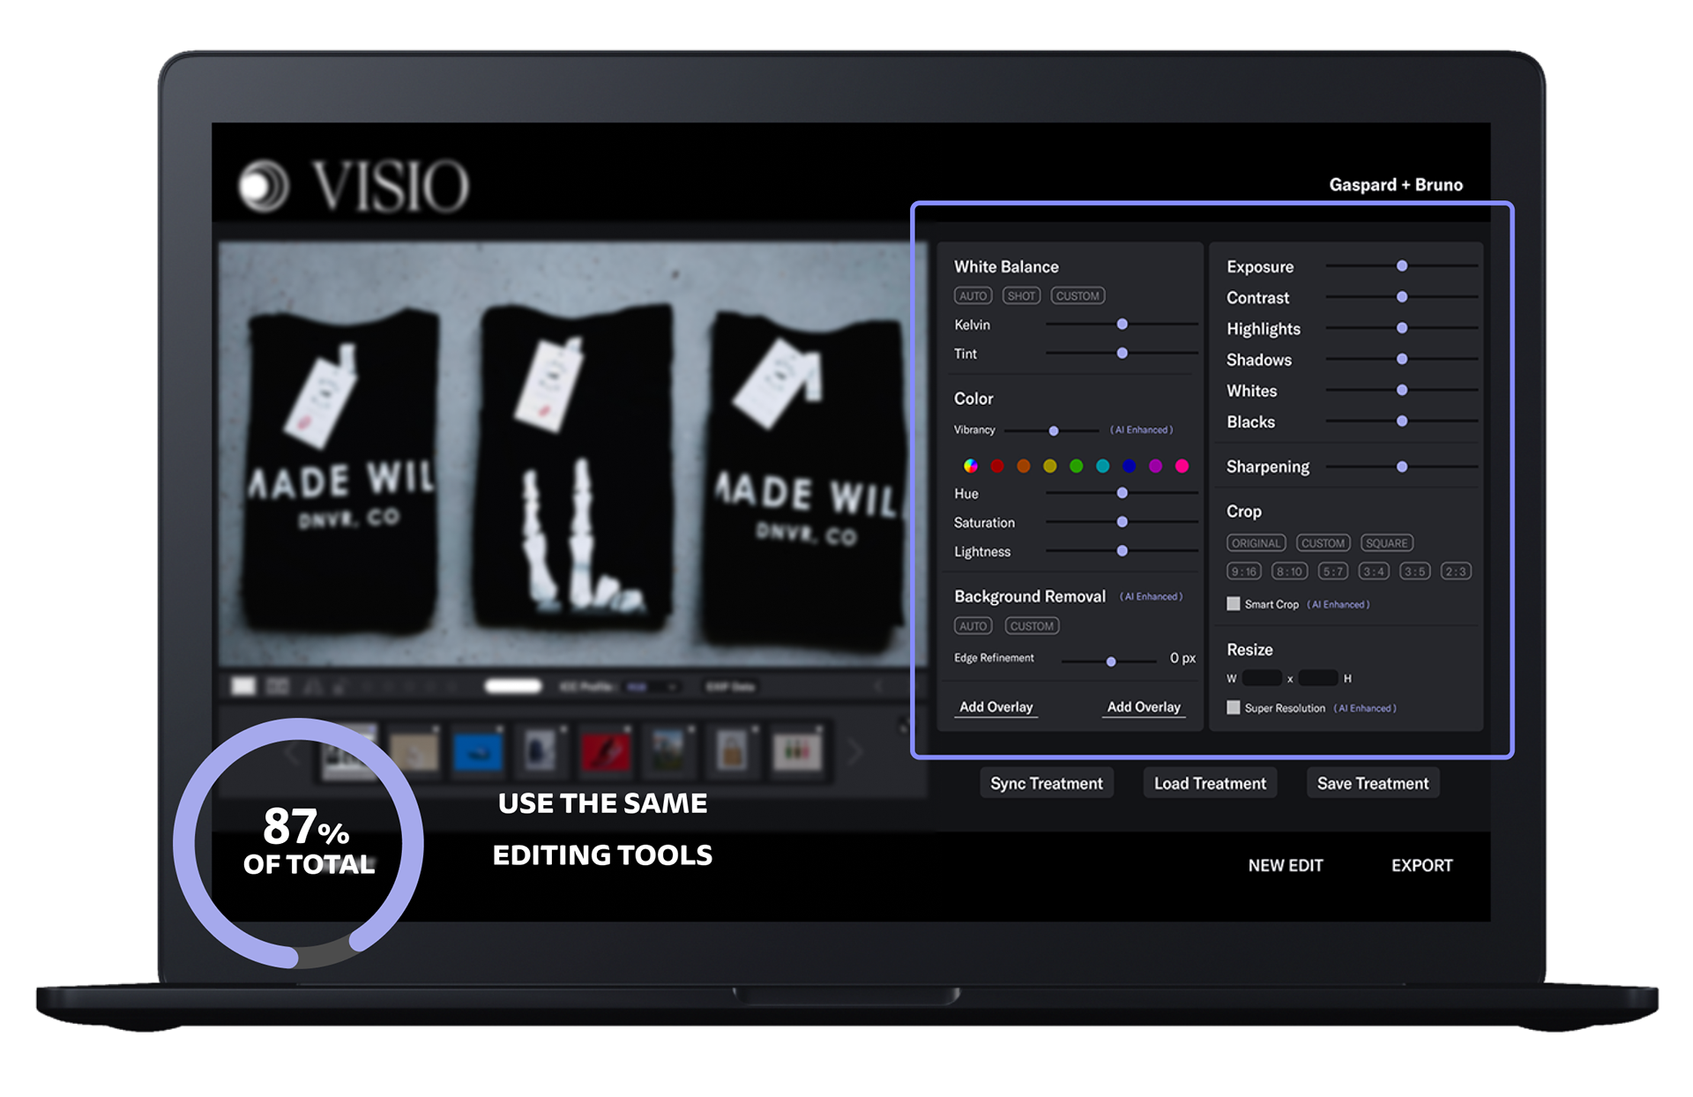Click the Contrast slider handle

click(1402, 297)
